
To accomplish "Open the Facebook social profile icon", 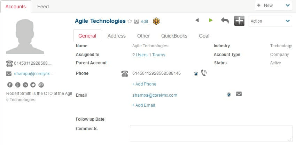I will (x=9, y=85).
